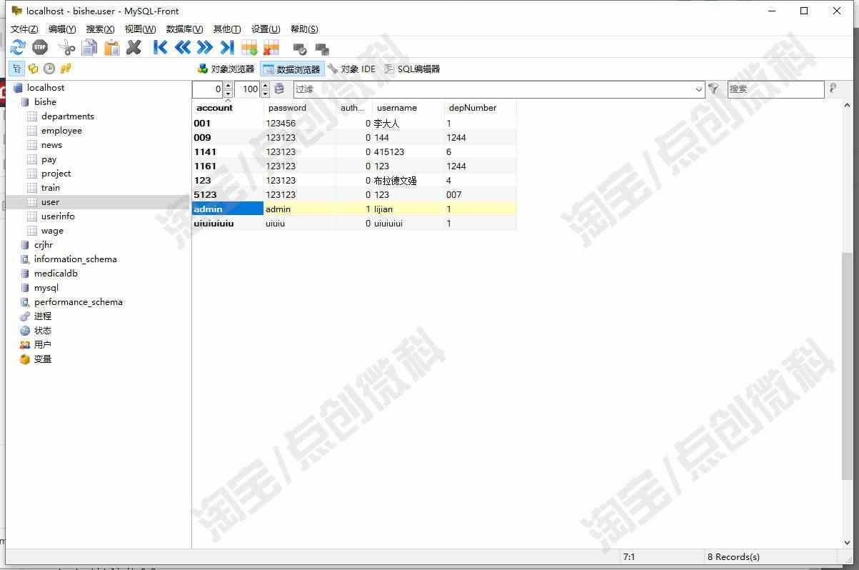Open the 数据库 menu
Viewport: 859px width, 570px height.
coord(184,29)
